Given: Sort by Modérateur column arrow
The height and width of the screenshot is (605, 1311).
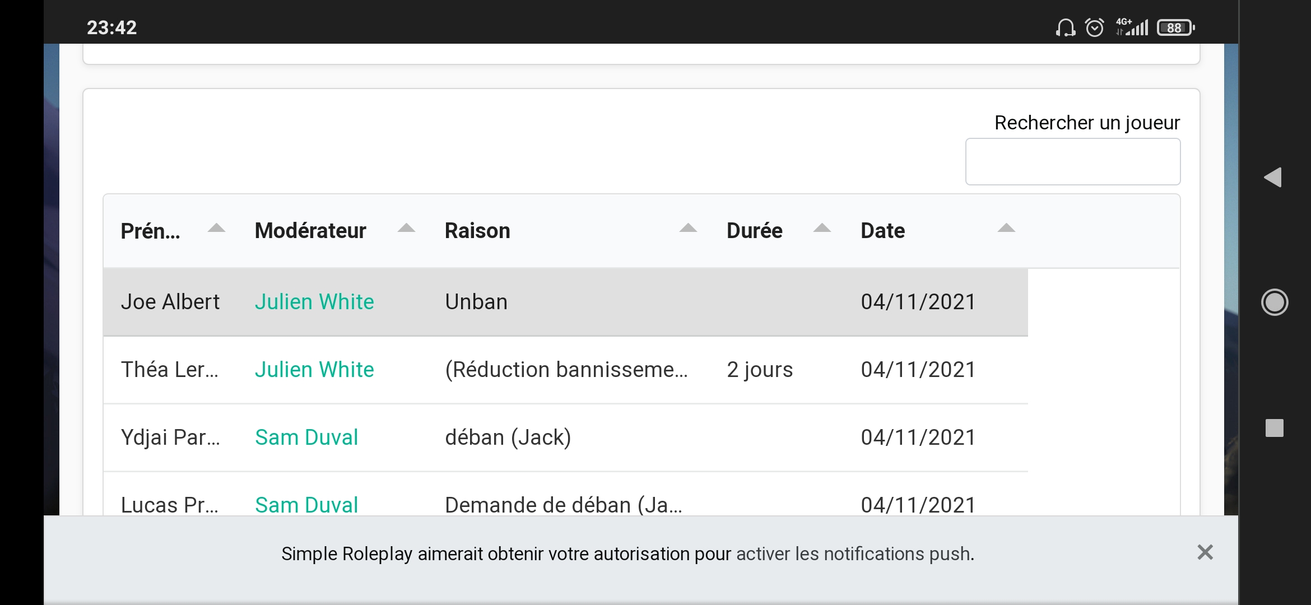Looking at the screenshot, I should 406,228.
